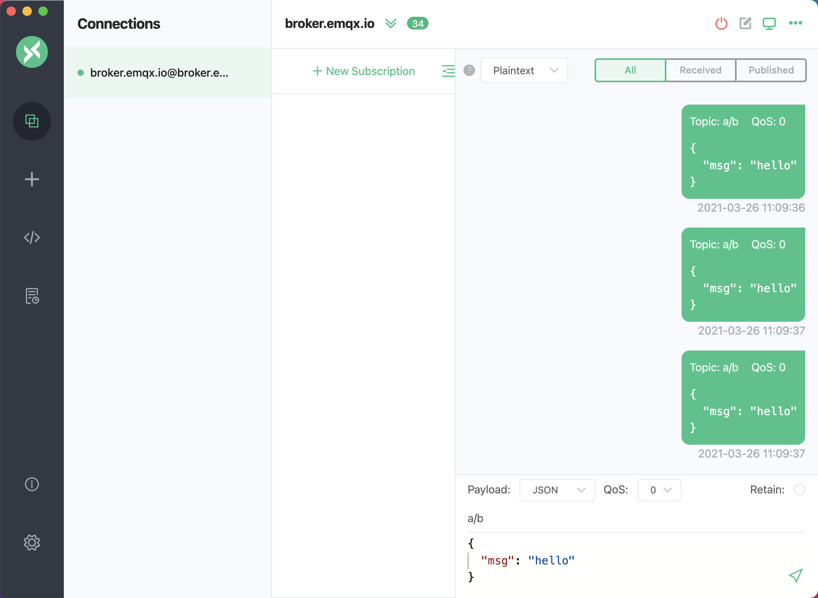
Task: Click the scripts/code icon in sidebar
Action: (32, 238)
